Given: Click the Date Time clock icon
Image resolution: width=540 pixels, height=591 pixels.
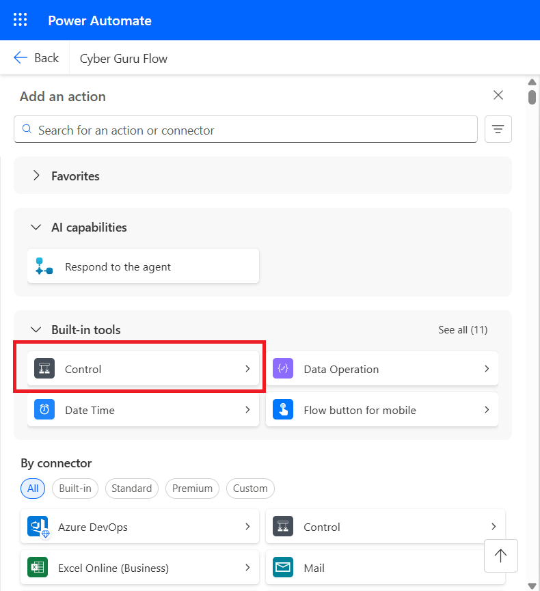Looking at the screenshot, I should (x=44, y=409).
